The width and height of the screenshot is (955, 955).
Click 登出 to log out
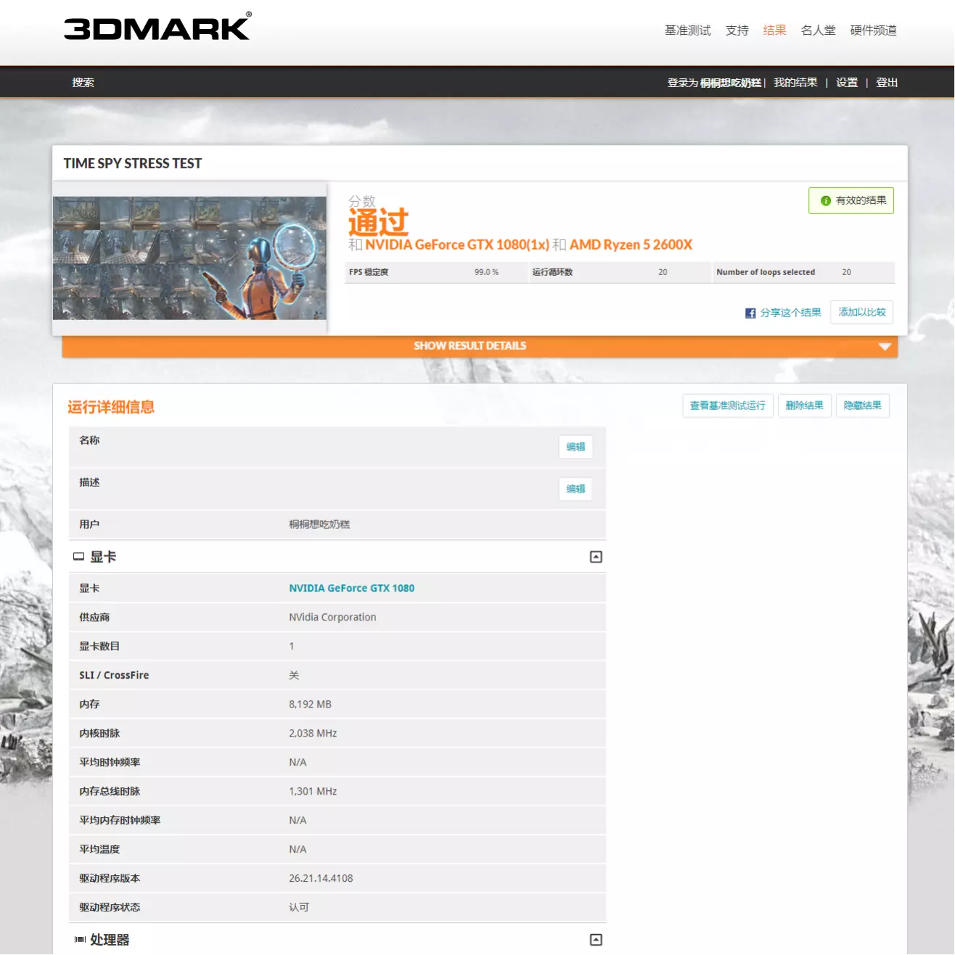point(887,83)
